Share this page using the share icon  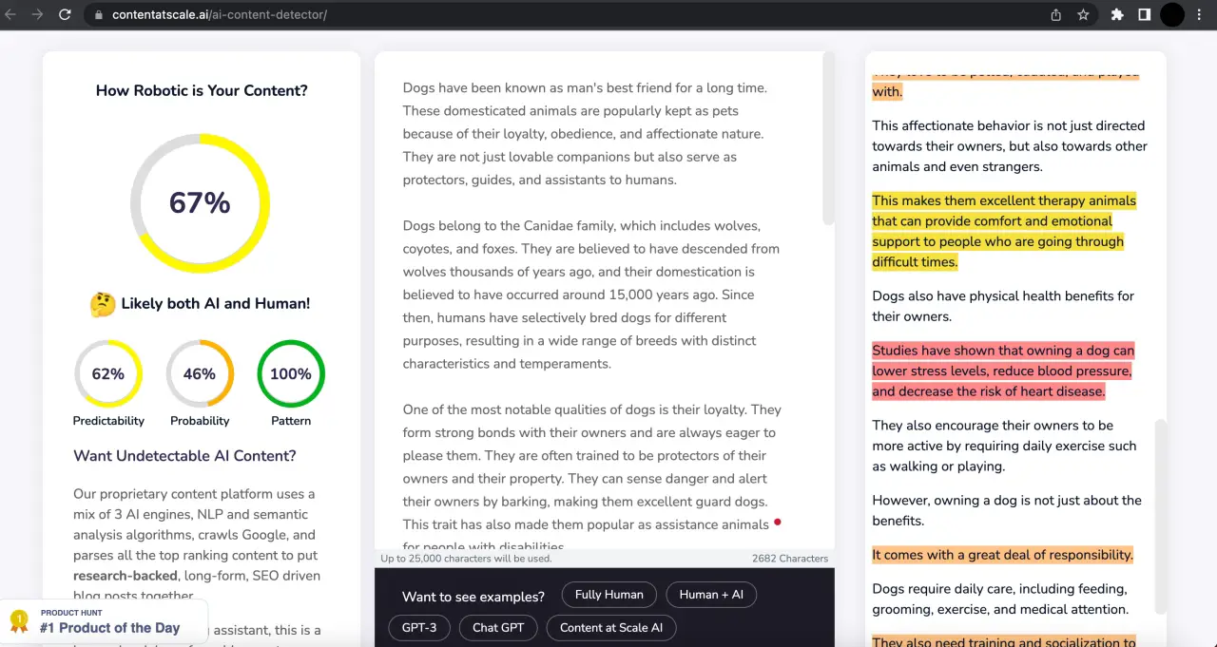[1056, 14]
